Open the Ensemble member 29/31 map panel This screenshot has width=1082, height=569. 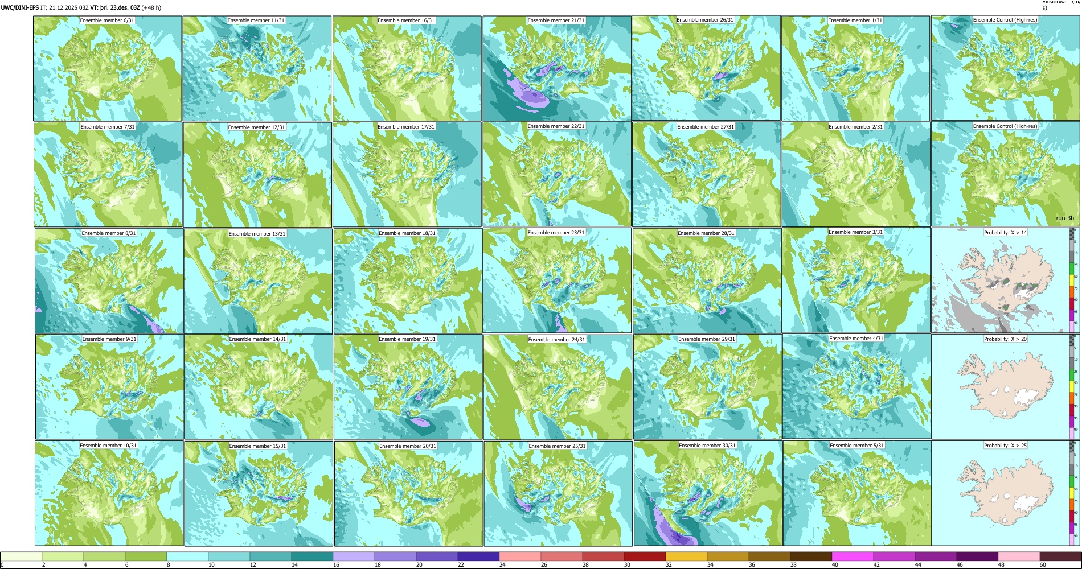point(707,386)
